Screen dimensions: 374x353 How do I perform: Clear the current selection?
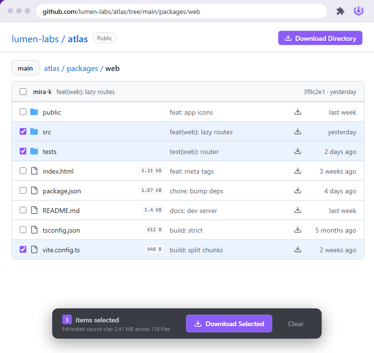[x=295, y=323]
